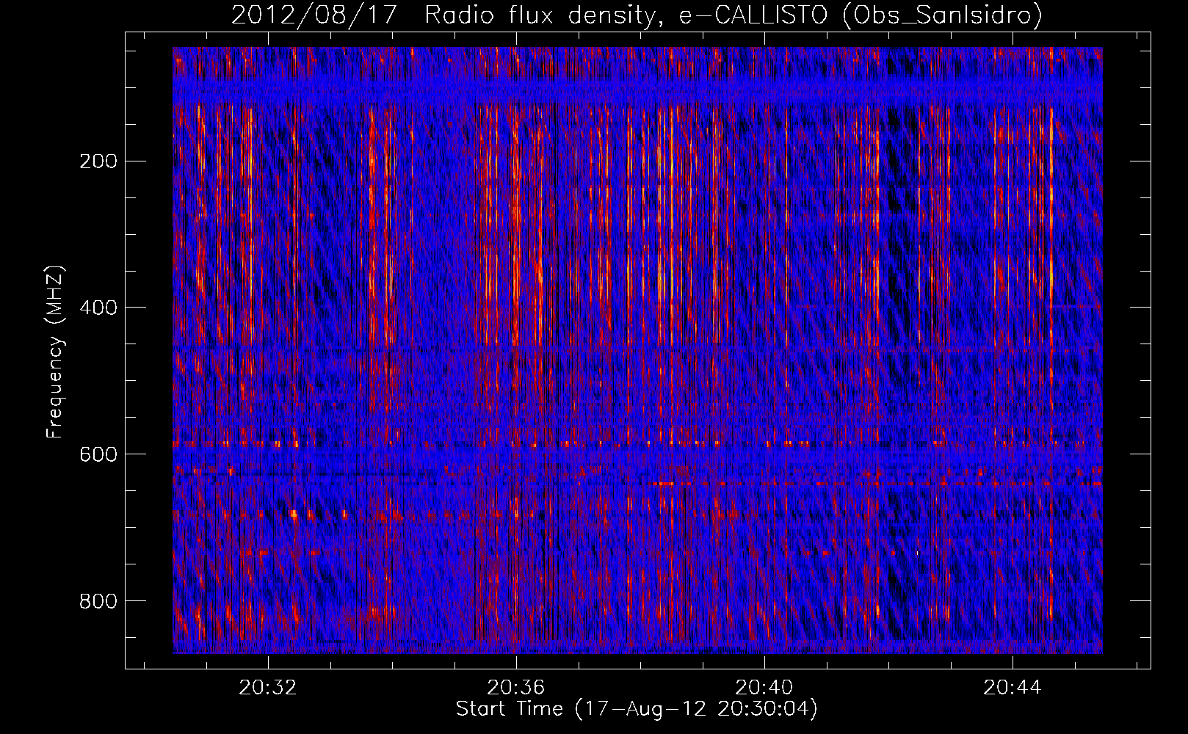Click the 20:36 time tick label
Image resolution: width=1188 pixels, height=734 pixels.
(x=516, y=688)
